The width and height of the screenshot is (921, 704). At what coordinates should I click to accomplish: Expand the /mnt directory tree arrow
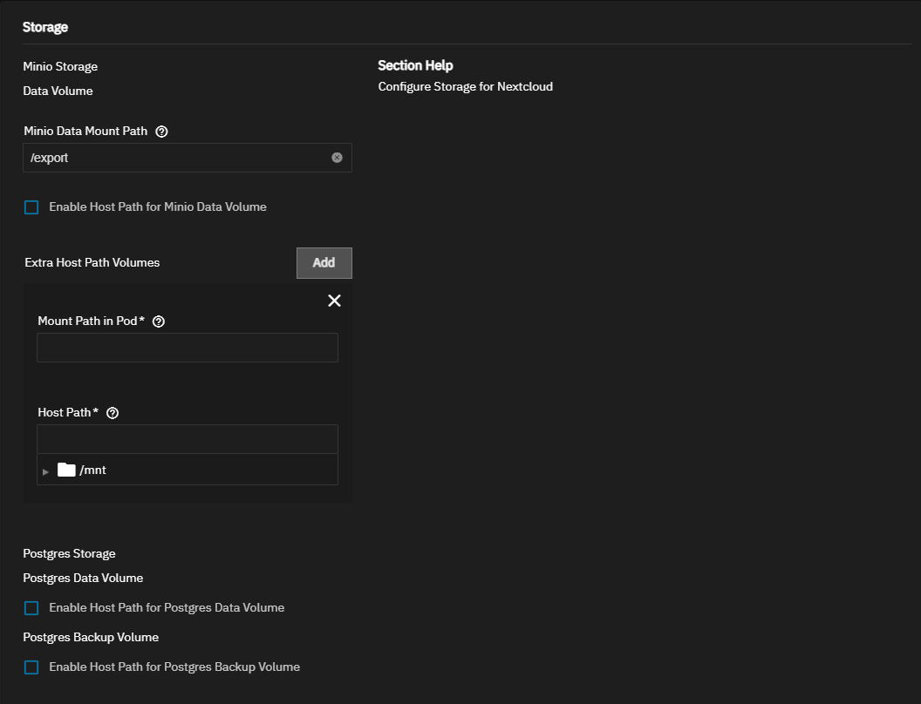46,471
